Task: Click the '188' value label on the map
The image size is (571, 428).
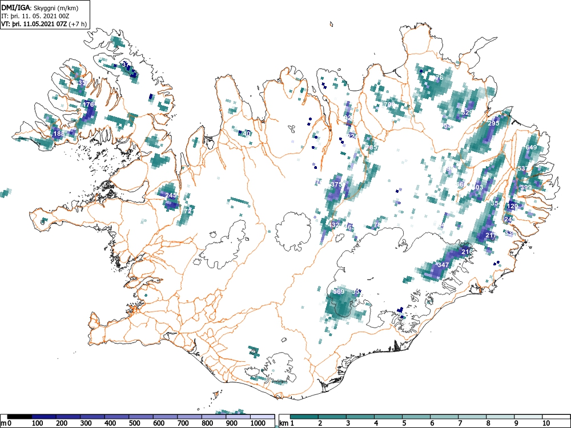Action: point(59,134)
